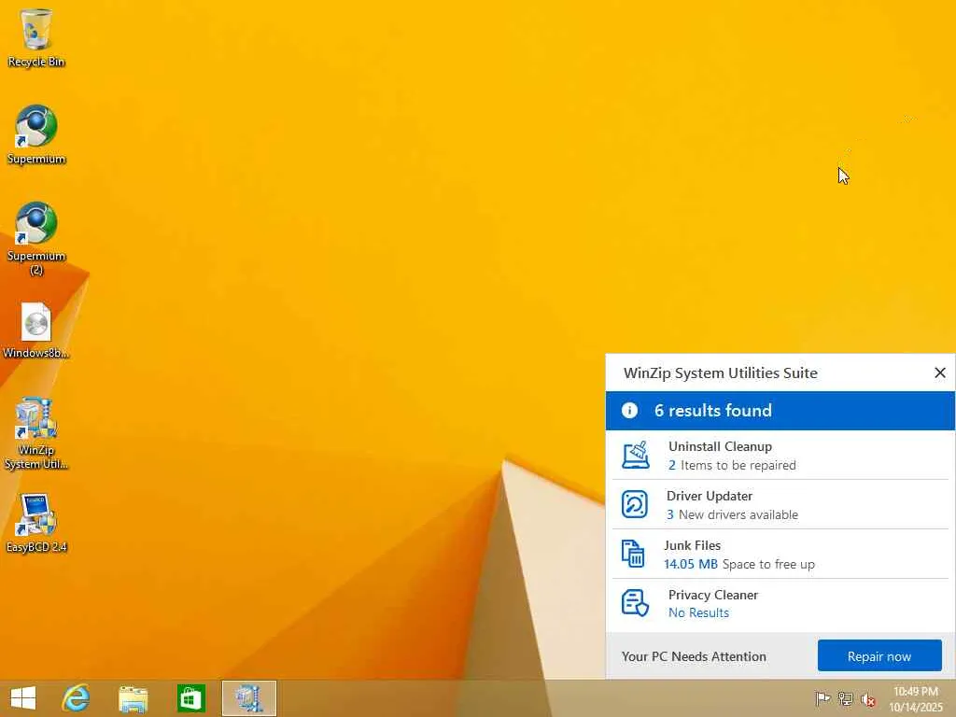Open the Windows Store taskbar icon
Screen dimensions: 956x717
pyautogui.click(x=190, y=698)
